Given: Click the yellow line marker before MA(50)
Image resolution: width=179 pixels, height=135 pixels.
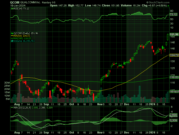Looking at the screenshot, I should pyautogui.click(x=12, y=36).
